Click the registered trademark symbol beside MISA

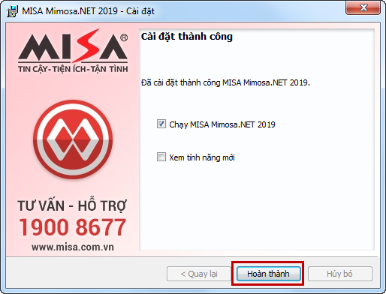pyautogui.click(x=124, y=37)
